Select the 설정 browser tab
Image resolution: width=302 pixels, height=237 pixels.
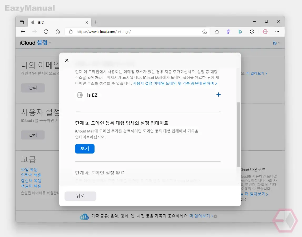[x=59, y=22]
